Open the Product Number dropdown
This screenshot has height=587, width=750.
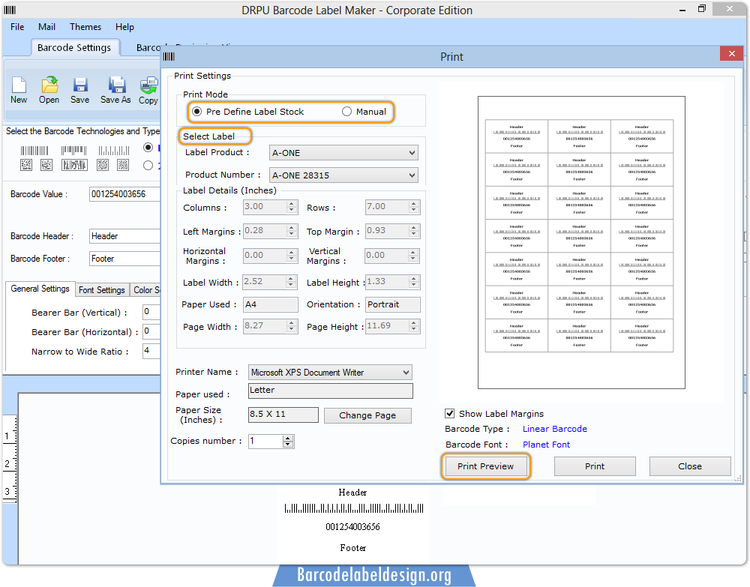pyautogui.click(x=343, y=175)
